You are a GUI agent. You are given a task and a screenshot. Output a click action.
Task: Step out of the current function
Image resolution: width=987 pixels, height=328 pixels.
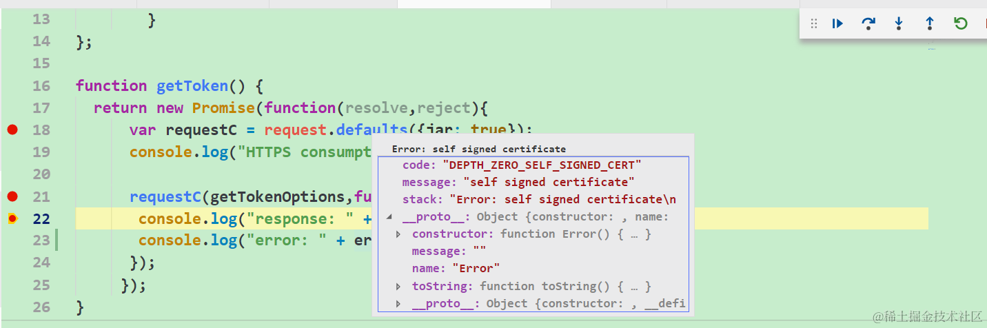click(x=930, y=24)
